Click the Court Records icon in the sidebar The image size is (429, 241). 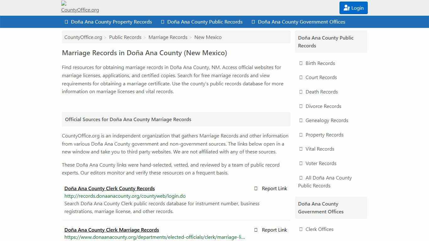pos(301,78)
